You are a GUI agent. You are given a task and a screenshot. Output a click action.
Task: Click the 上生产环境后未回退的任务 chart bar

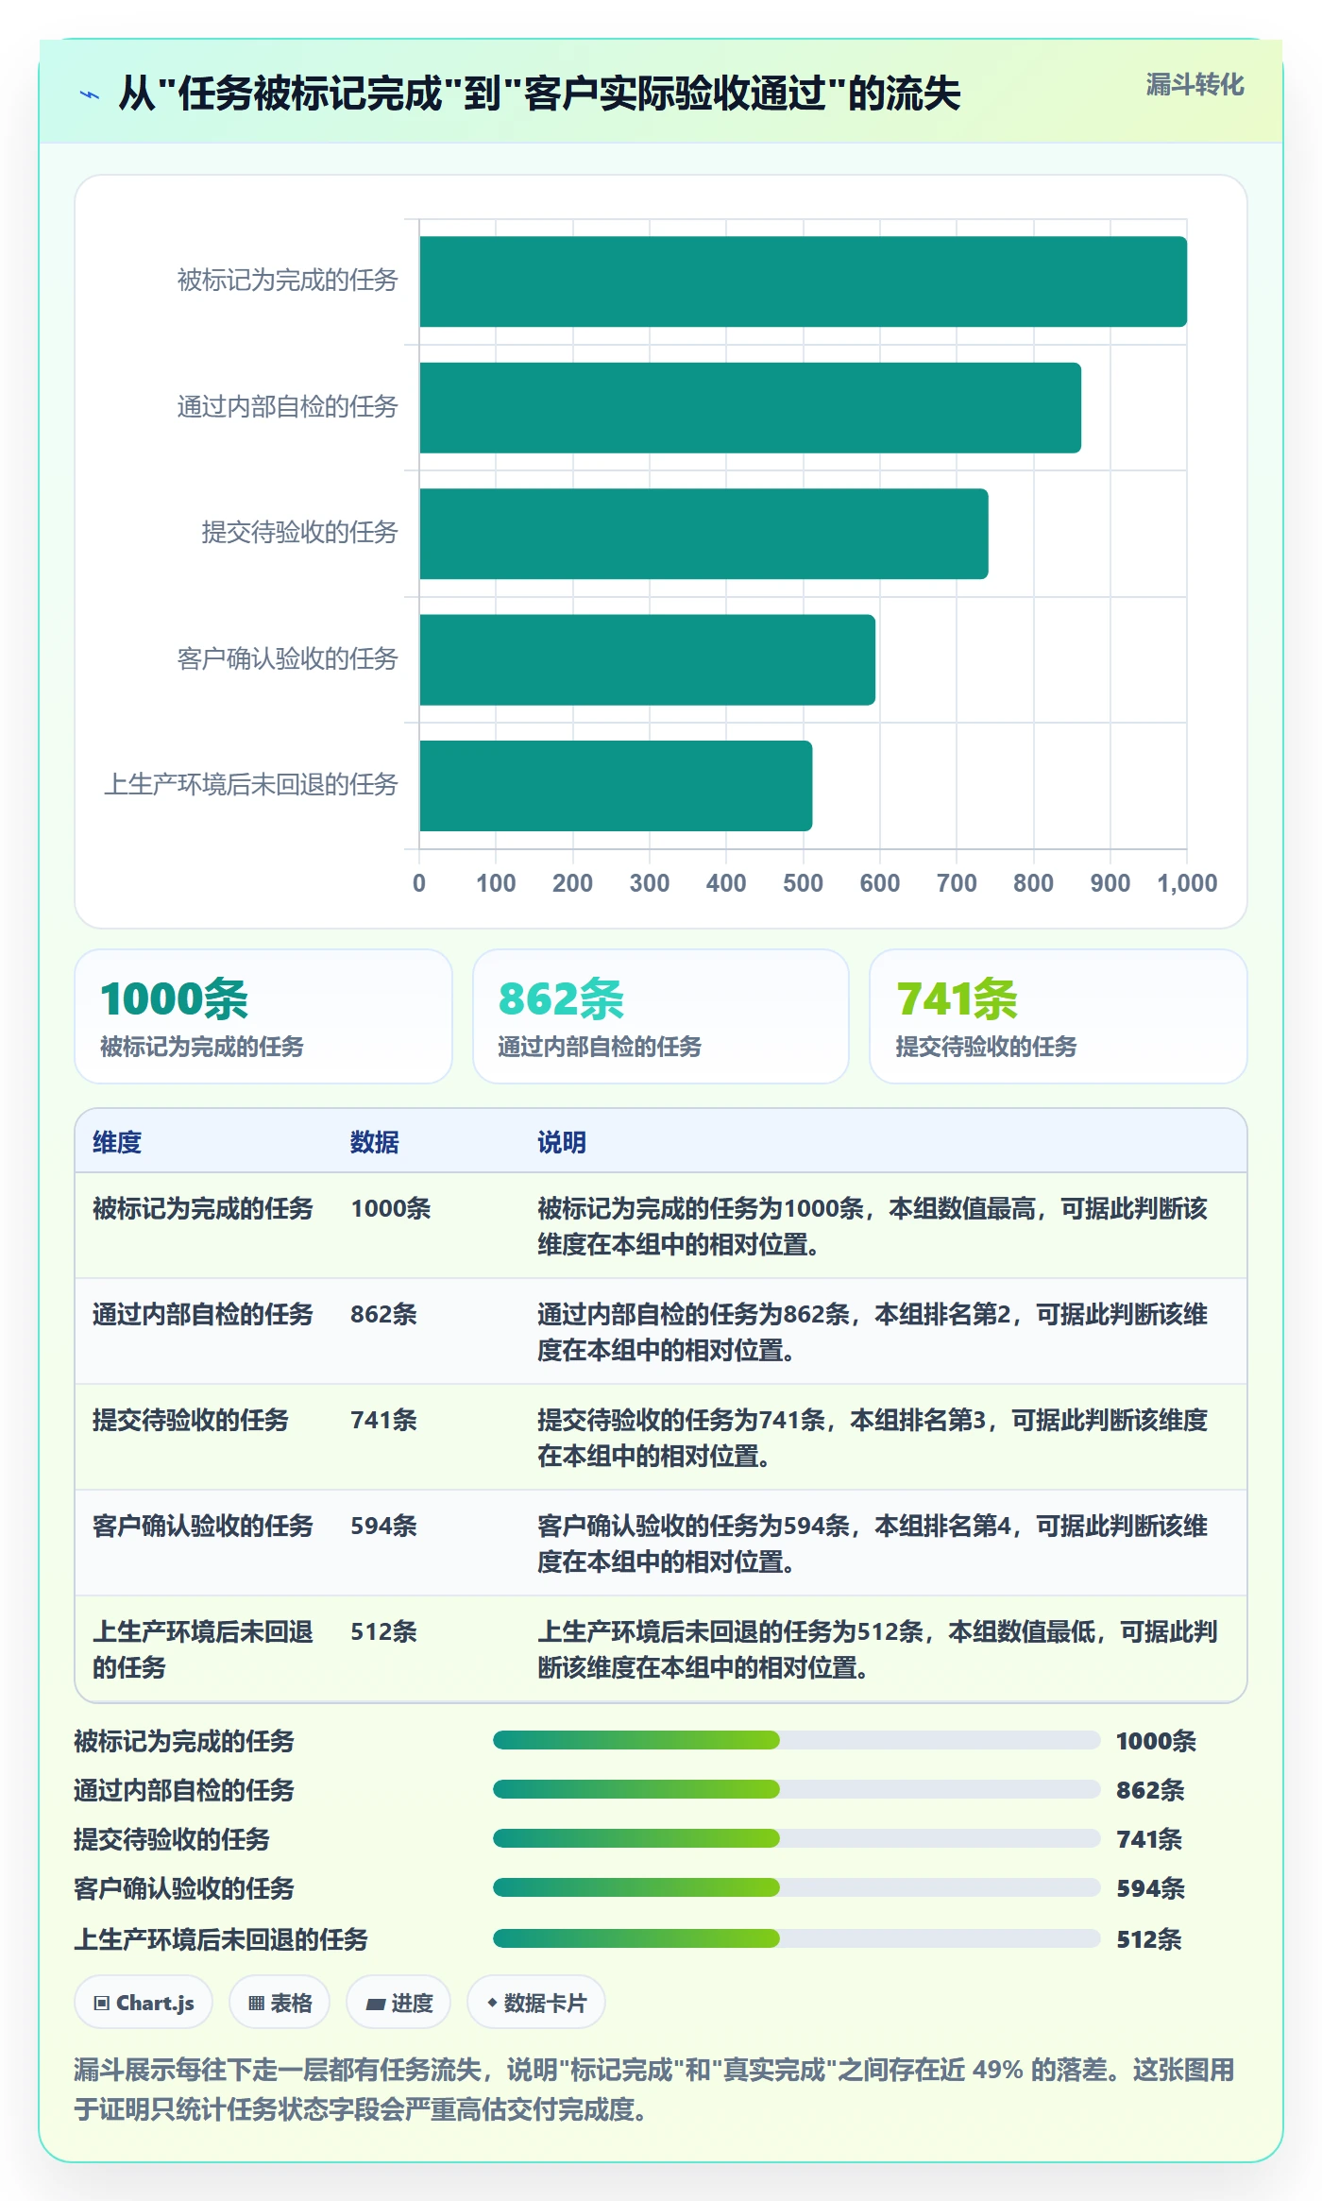[x=616, y=786]
